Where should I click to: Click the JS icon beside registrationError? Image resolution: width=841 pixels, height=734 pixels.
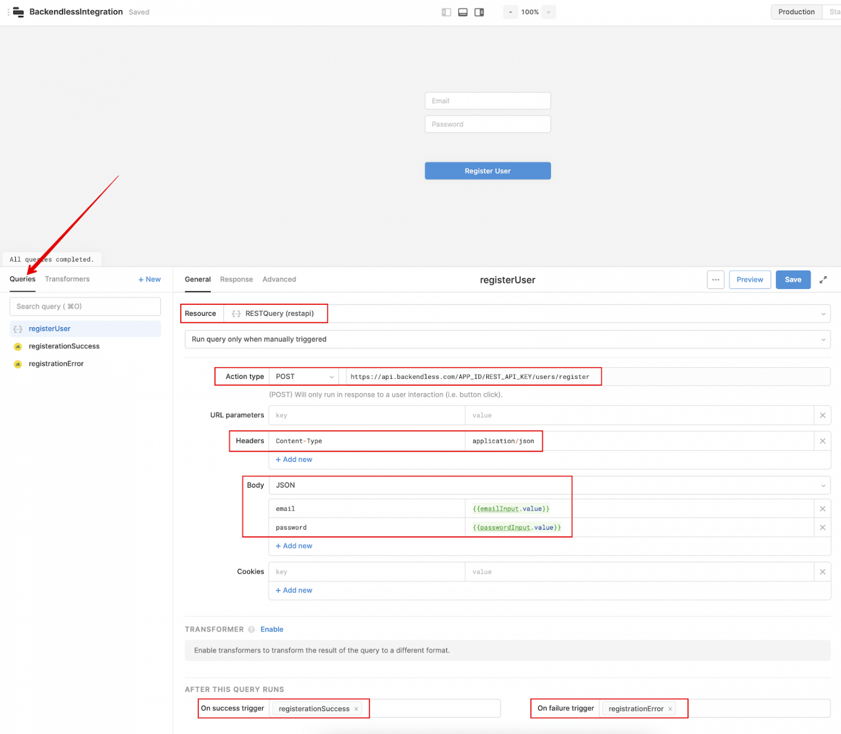pos(18,363)
